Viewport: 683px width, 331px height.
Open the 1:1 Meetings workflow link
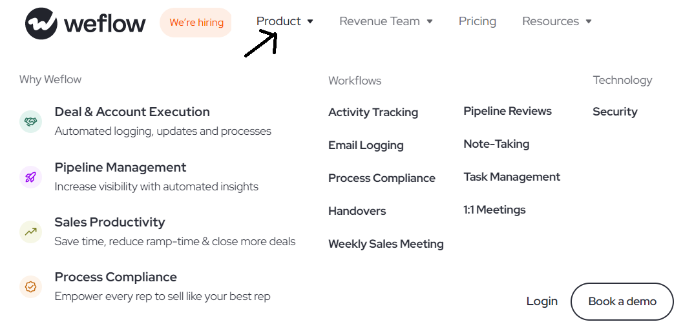(x=494, y=210)
